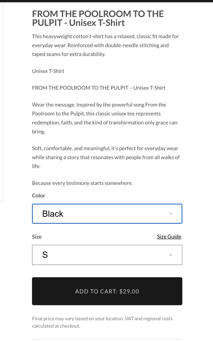This screenshot has height=342, width=213.
Task: Click the Soft, comfortable, and meaningful paragraph
Action: point(106,157)
